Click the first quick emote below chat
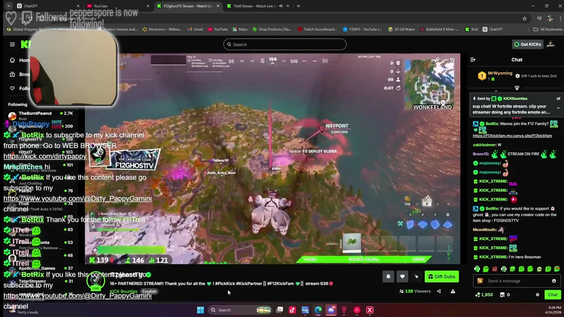Screen dimensions: 564x317 (477, 269)
